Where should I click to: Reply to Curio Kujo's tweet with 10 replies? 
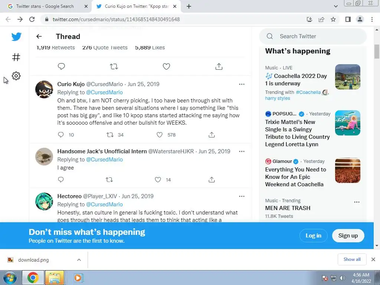(61, 135)
